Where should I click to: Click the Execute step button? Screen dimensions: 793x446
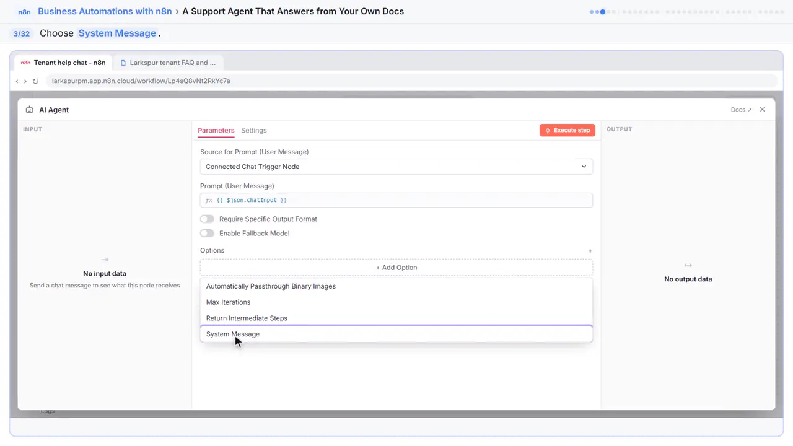tap(567, 130)
